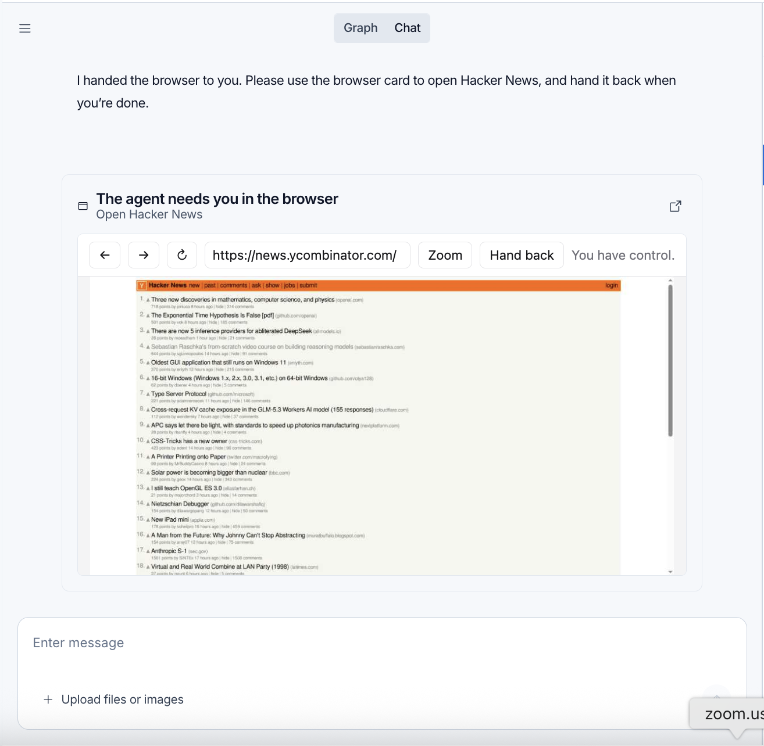Image resolution: width=764 pixels, height=746 pixels.
Task: Open the 'ask' section of Hacker News
Action: [256, 285]
